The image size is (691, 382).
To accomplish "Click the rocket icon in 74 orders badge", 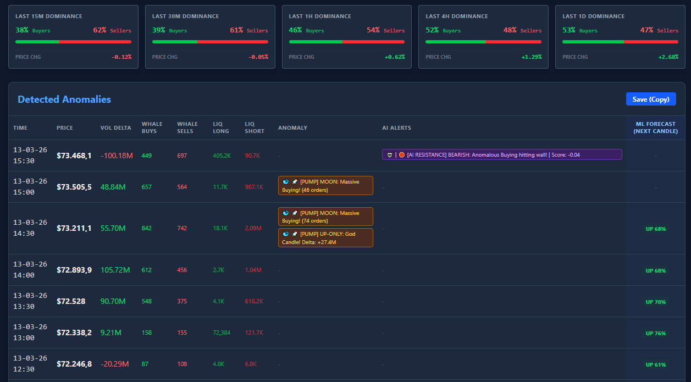I will (x=295, y=213).
